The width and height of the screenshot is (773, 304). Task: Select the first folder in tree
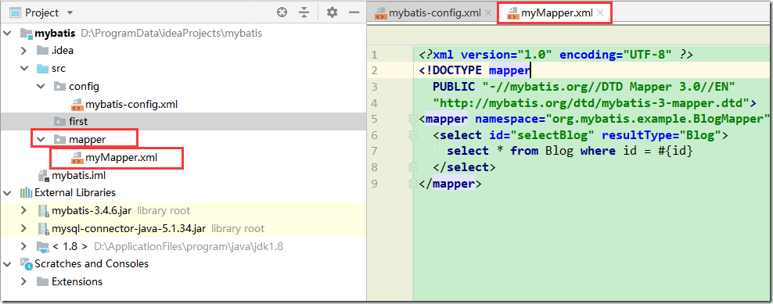pyautogui.click(x=78, y=121)
